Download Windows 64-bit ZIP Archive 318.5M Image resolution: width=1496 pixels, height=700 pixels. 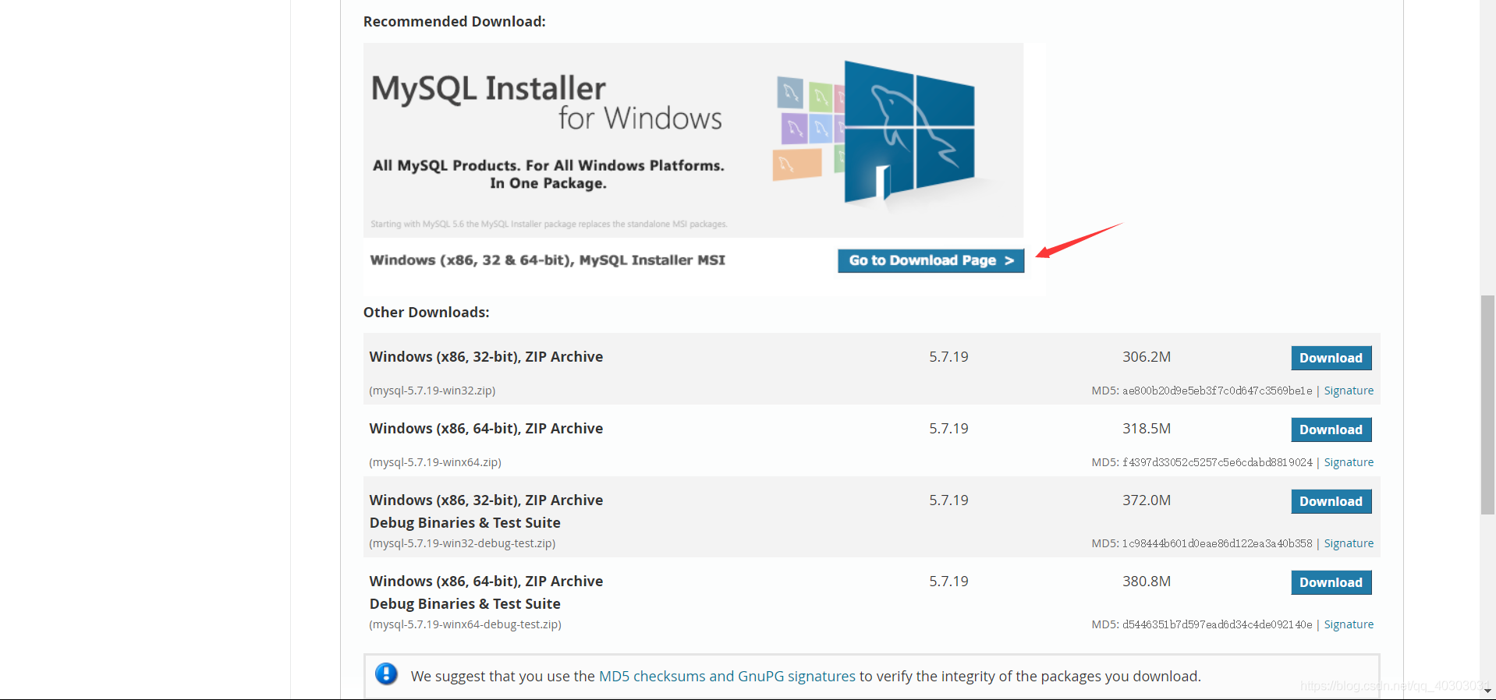tap(1331, 430)
